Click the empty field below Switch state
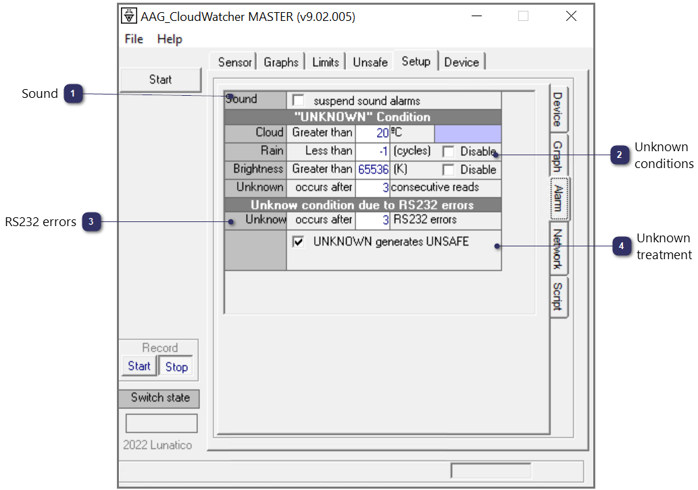 click(x=161, y=423)
